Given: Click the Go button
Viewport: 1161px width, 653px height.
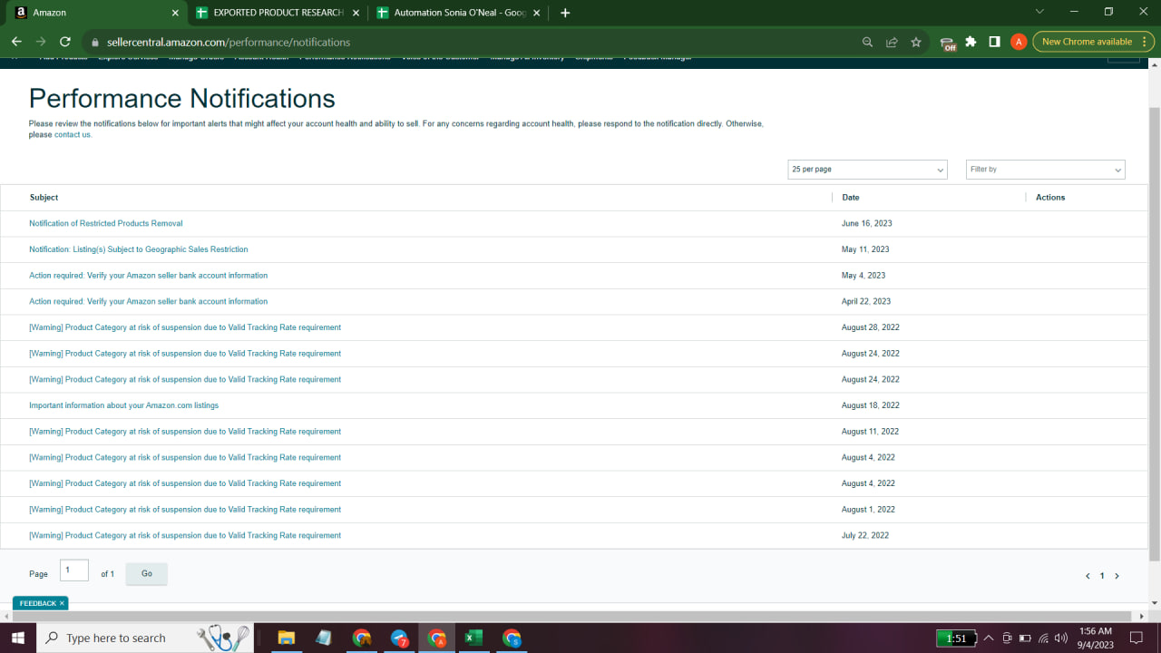Looking at the screenshot, I should pyautogui.click(x=146, y=573).
